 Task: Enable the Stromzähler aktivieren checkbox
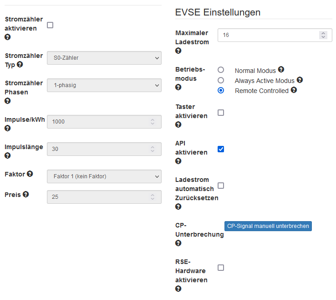50,25
